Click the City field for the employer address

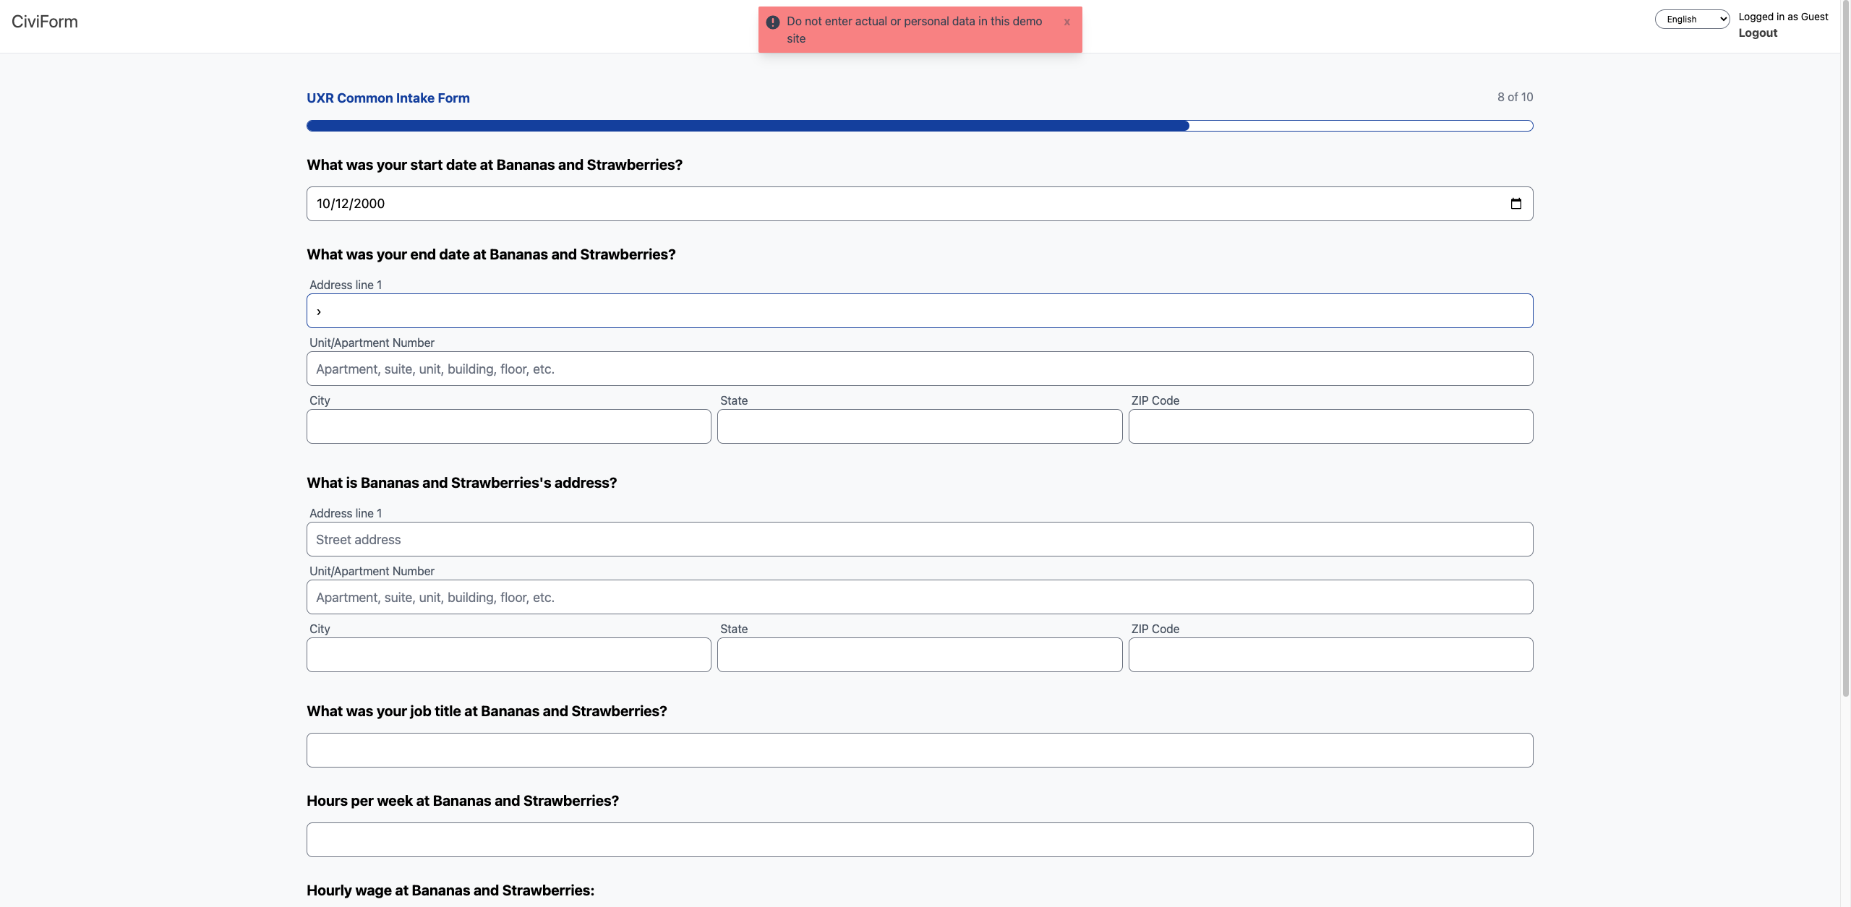(x=508, y=655)
